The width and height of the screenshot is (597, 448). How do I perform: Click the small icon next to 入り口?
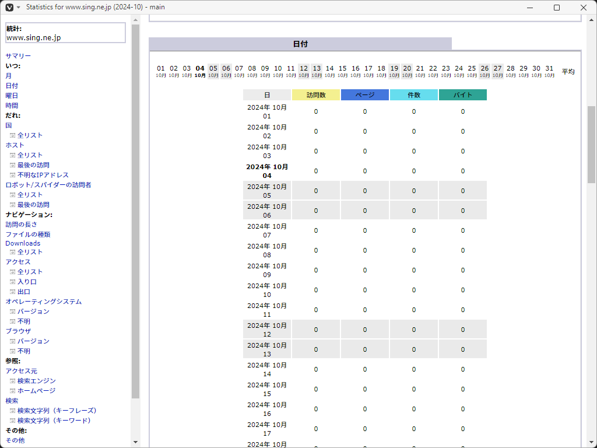pos(12,282)
